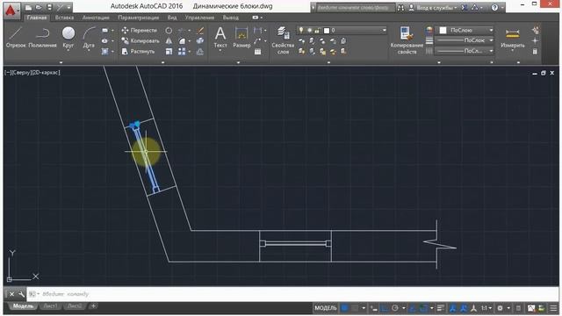Click the search keyword input field
This screenshot has height=316, width=562.
[355, 8]
